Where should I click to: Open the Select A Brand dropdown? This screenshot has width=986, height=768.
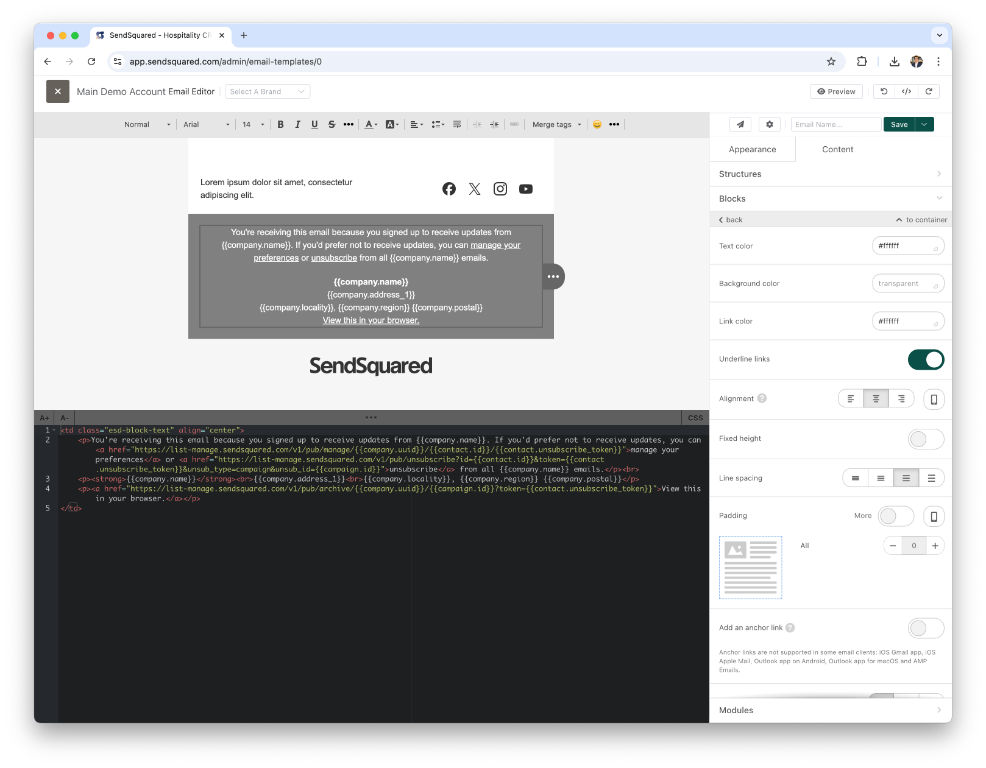pyautogui.click(x=268, y=91)
